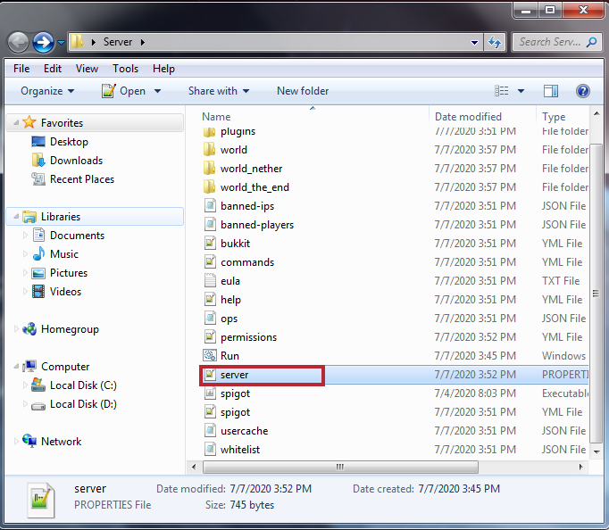The image size is (609, 530).
Task: Select Computer in navigation pane
Action: tap(65, 367)
